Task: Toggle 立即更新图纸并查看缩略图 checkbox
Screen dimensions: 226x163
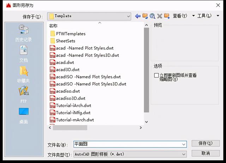Action: coord(156,75)
